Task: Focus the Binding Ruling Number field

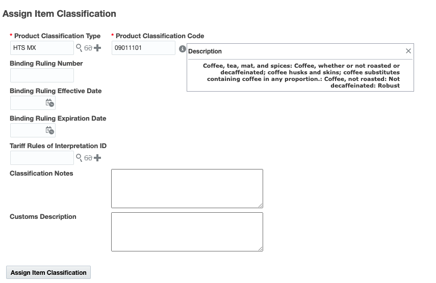Action: pyautogui.click(x=42, y=75)
